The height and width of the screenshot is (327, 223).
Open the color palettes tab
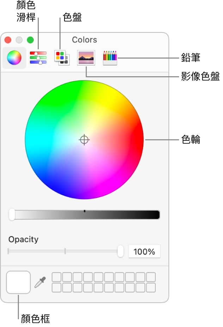point(62,58)
